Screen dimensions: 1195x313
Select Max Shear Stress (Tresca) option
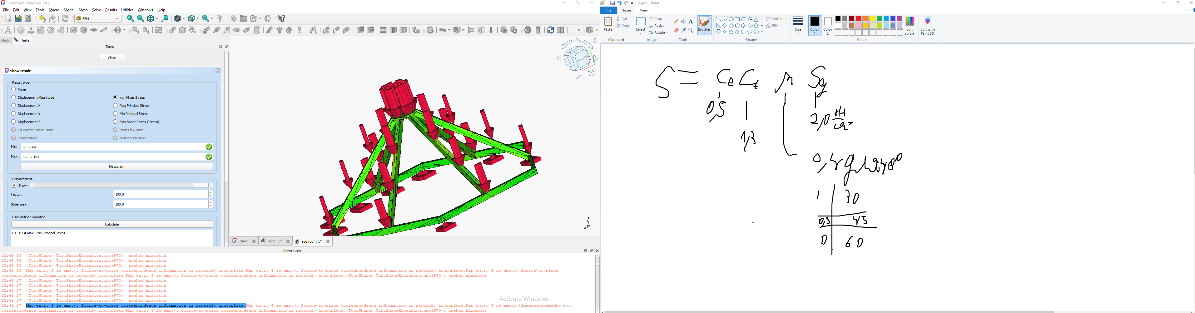(136, 122)
